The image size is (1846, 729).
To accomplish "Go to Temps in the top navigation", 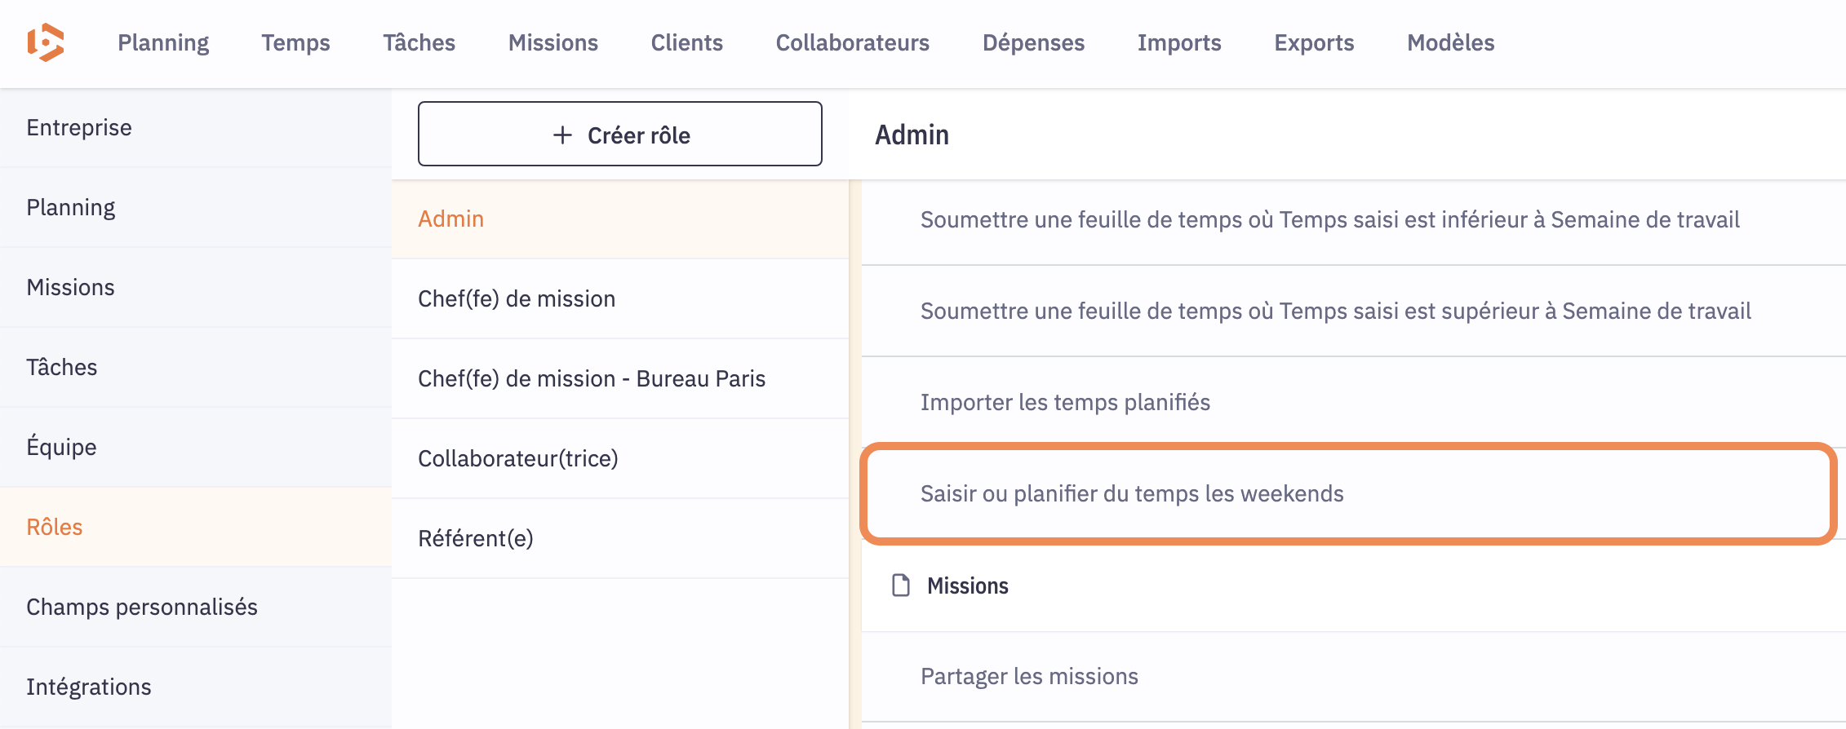I will point(295,42).
